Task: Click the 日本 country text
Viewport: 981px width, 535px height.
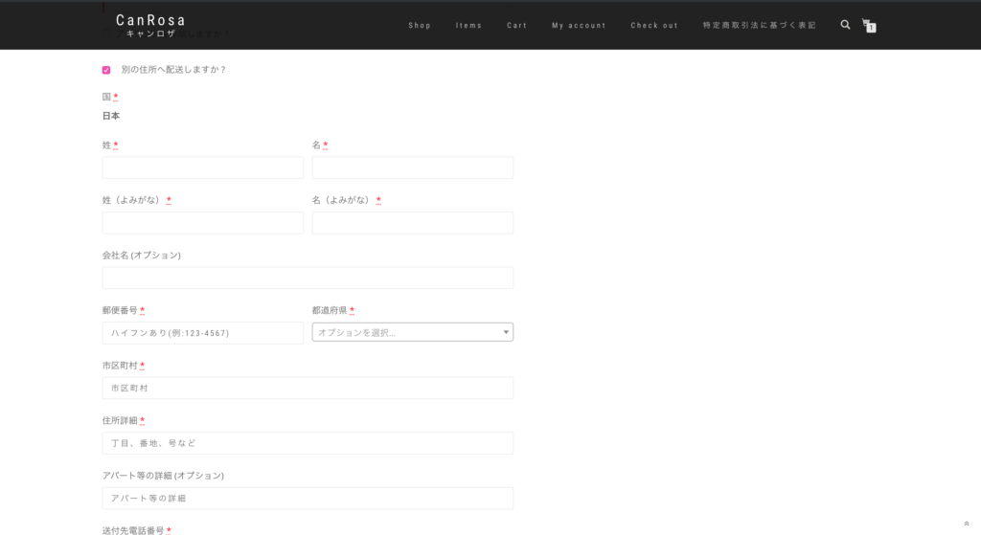Action: [x=111, y=116]
